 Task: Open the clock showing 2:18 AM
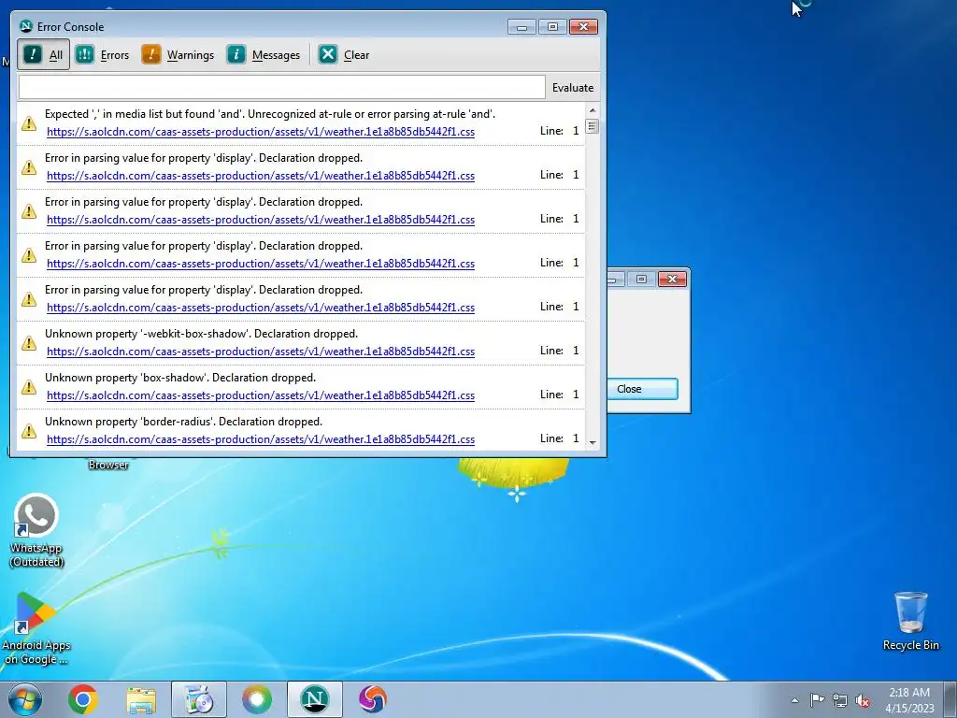point(909,699)
